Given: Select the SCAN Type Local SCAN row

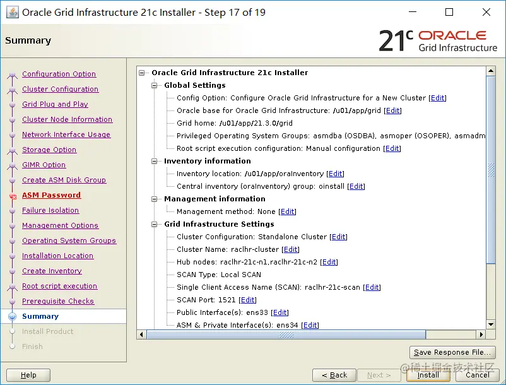Looking at the screenshot, I should point(219,275).
